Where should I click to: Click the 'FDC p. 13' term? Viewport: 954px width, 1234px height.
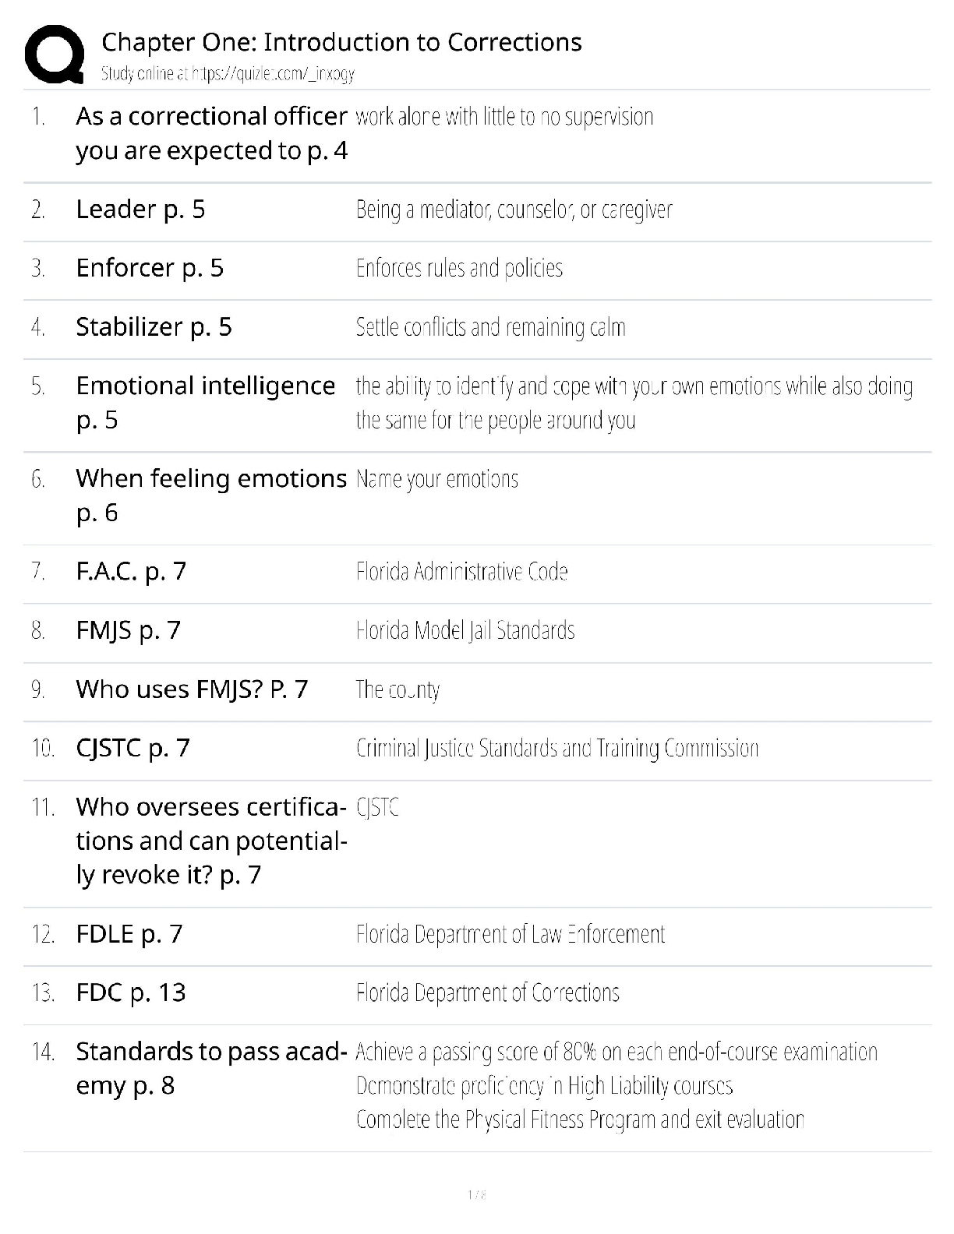(131, 993)
